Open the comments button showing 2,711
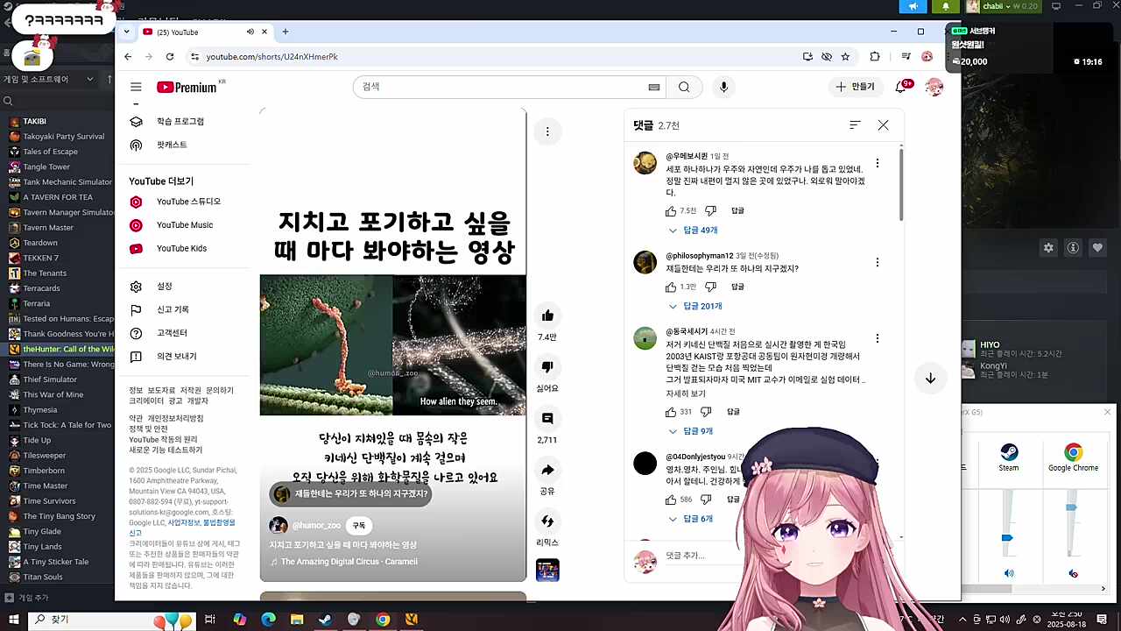 [x=547, y=418]
